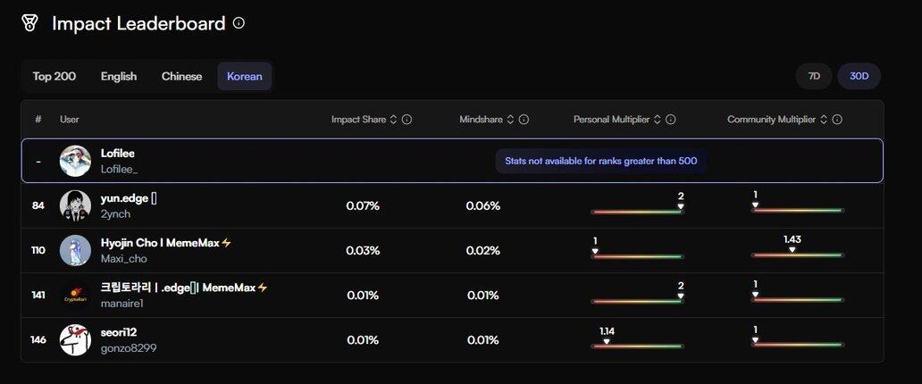Open the Top 200 tab
The height and width of the screenshot is (384, 922).
(54, 77)
